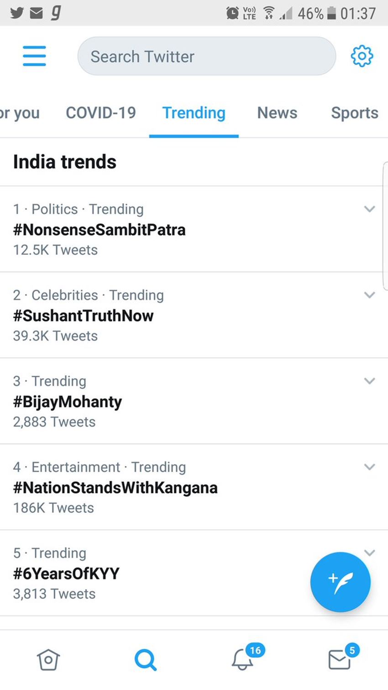Image resolution: width=388 pixels, height=690 pixels.
Task: Open the #6YearsOfKYY trending hashtag
Action: (66, 573)
